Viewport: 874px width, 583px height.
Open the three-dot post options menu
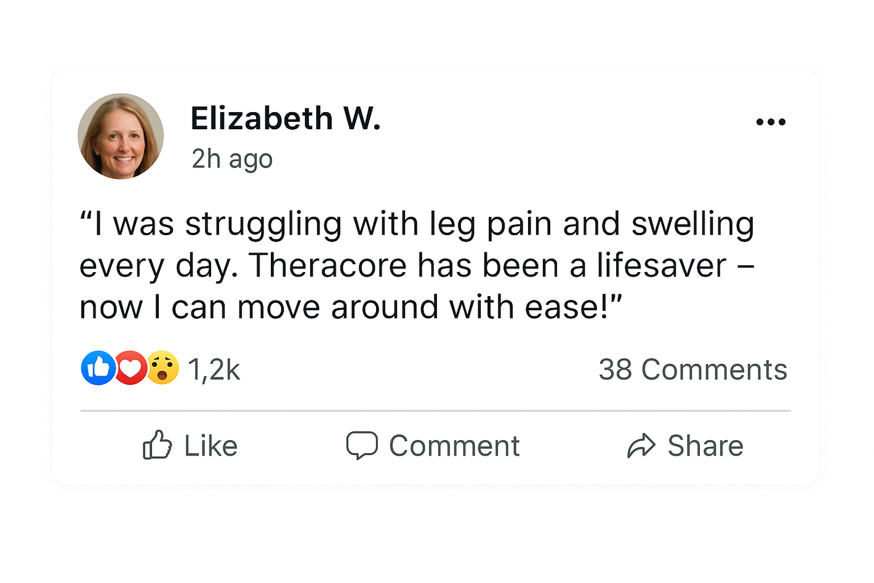[771, 122]
